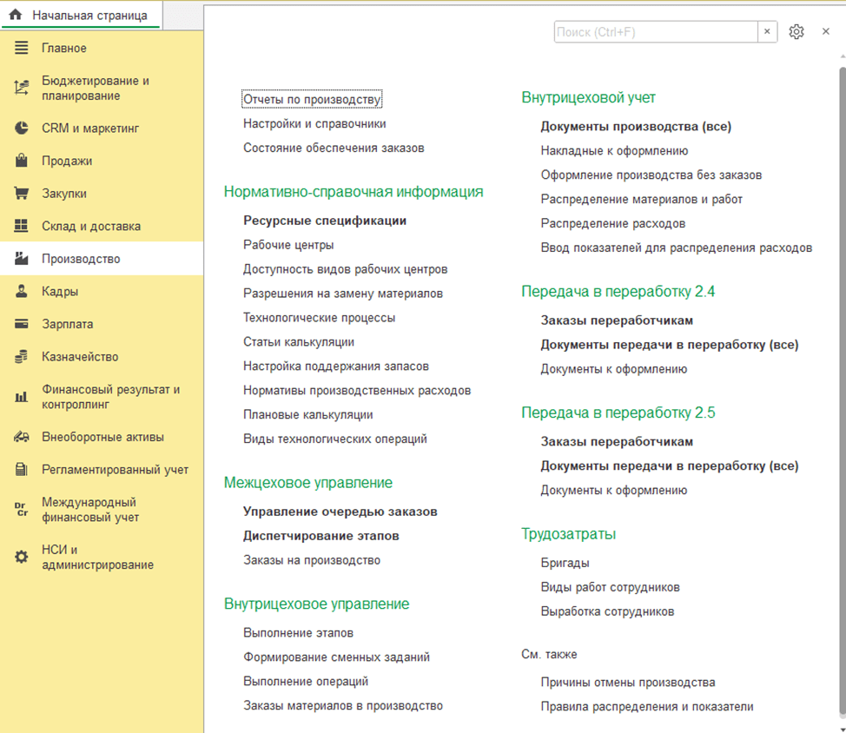Click the coins icon for Казначейство
The height and width of the screenshot is (733, 846).
pyautogui.click(x=22, y=357)
